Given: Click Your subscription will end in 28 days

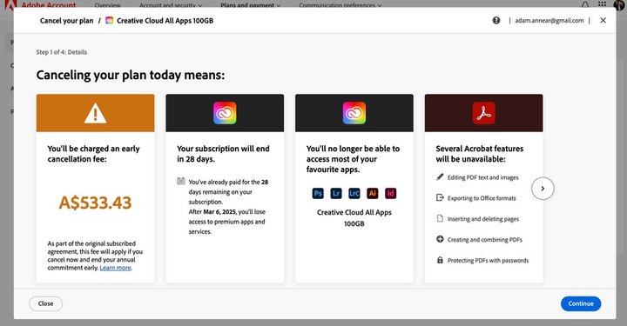Looking at the screenshot, I should tap(223, 154).
